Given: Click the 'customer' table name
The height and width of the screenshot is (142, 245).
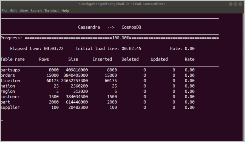Looking at the screenshot, I should point(10,97).
